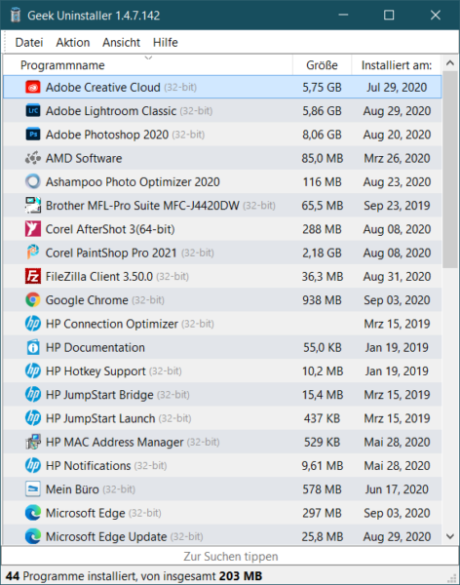The width and height of the screenshot is (460, 585).
Task: Select FileZilla Client 3.50.0 name text
Action: click(99, 277)
